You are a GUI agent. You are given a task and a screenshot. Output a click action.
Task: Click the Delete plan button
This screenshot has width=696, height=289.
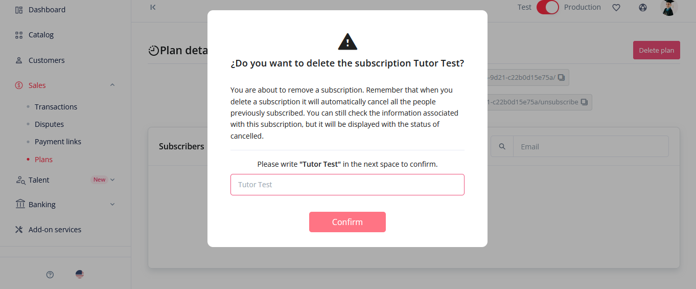[656, 50]
